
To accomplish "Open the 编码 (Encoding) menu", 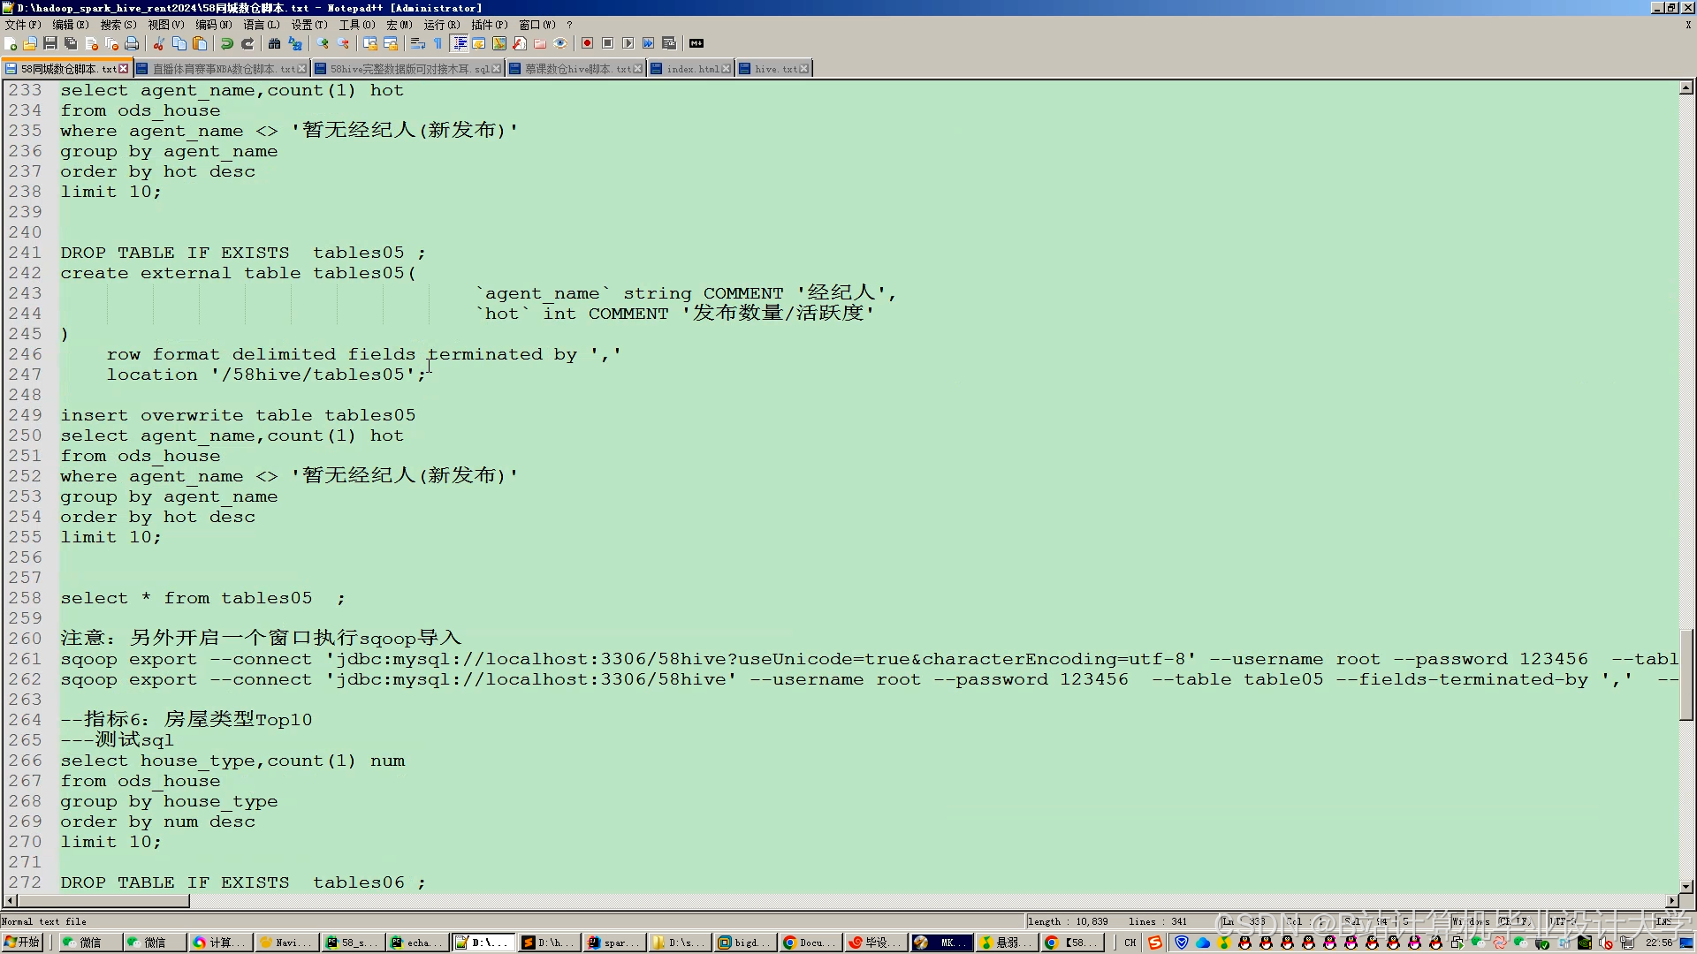I will tap(213, 25).
